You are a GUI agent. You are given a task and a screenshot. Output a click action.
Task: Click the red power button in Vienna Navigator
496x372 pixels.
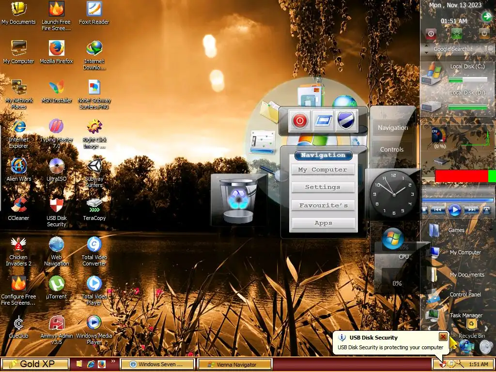click(299, 121)
